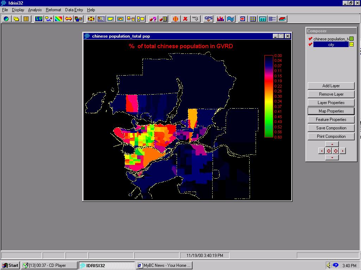
Task: Click the red crosshair circle toolbar icon
Action: point(175,19)
